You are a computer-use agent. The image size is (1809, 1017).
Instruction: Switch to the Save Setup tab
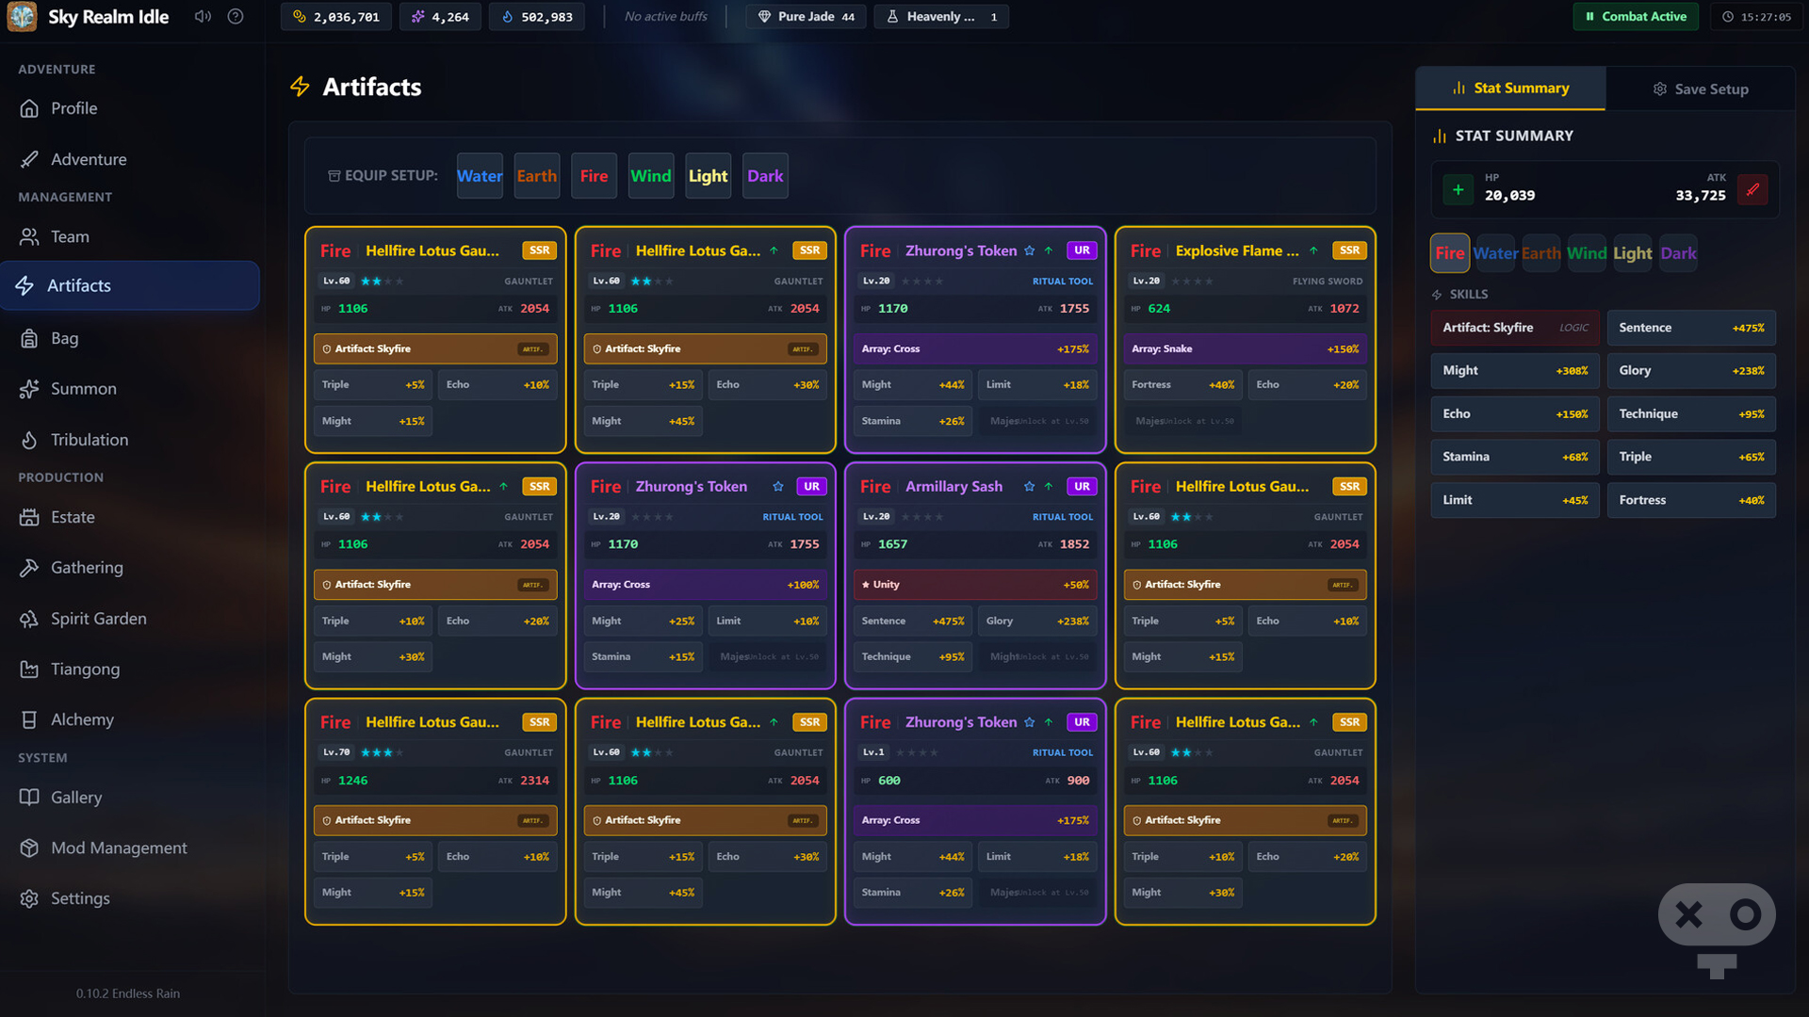[x=1701, y=89]
